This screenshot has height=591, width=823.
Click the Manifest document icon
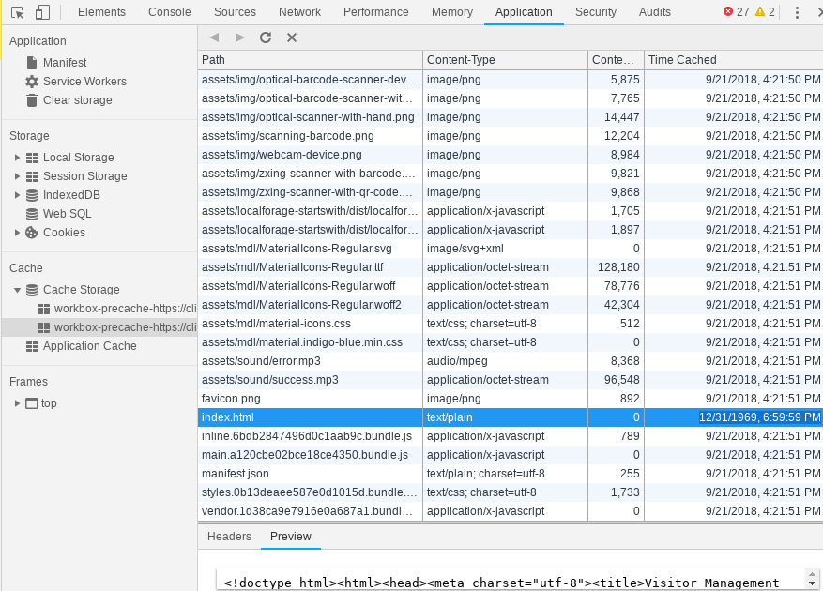[33, 62]
